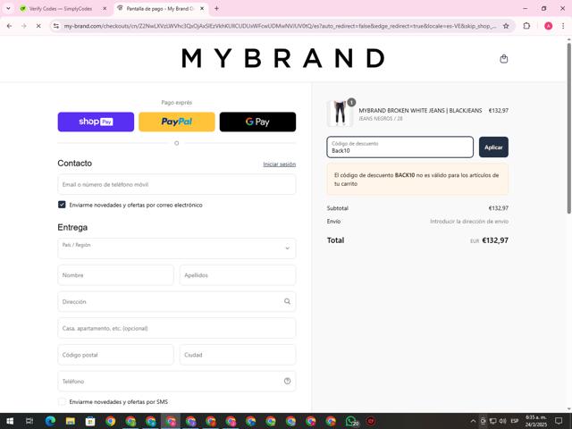The image size is (572, 429).
Task: Open the Chrome three-dot menu
Action: [x=563, y=26]
